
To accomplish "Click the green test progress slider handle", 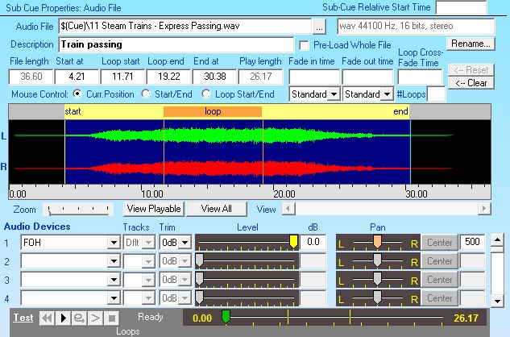I will pyautogui.click(x=226, y=317).
